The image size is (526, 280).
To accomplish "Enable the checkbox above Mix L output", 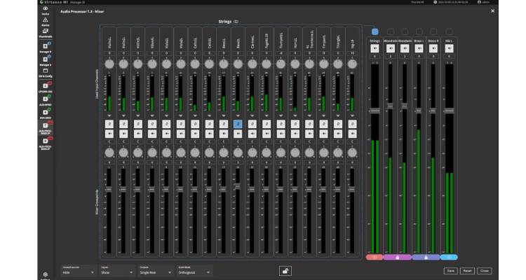I will click(x=449, y=31).
